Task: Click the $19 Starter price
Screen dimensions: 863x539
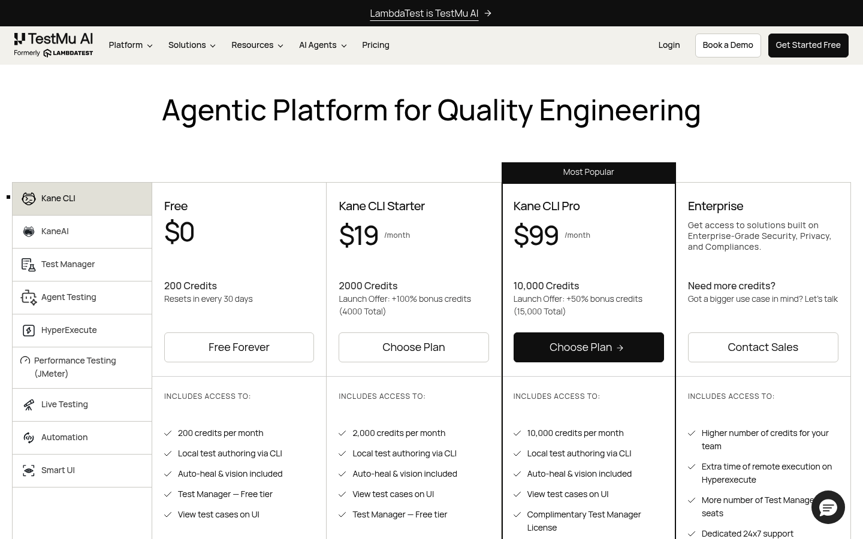Action: [x=358, y=235]
